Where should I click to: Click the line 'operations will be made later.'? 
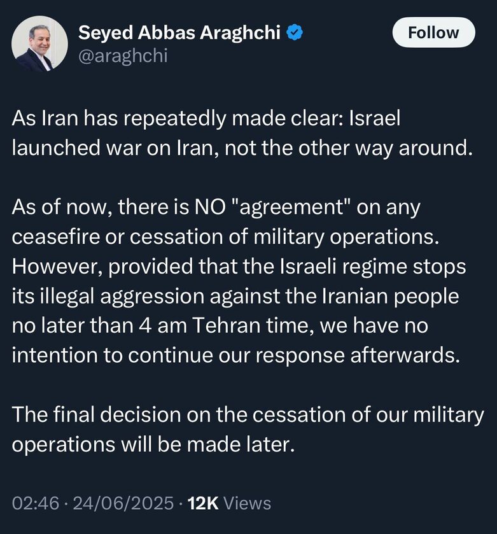pos(153,444)
